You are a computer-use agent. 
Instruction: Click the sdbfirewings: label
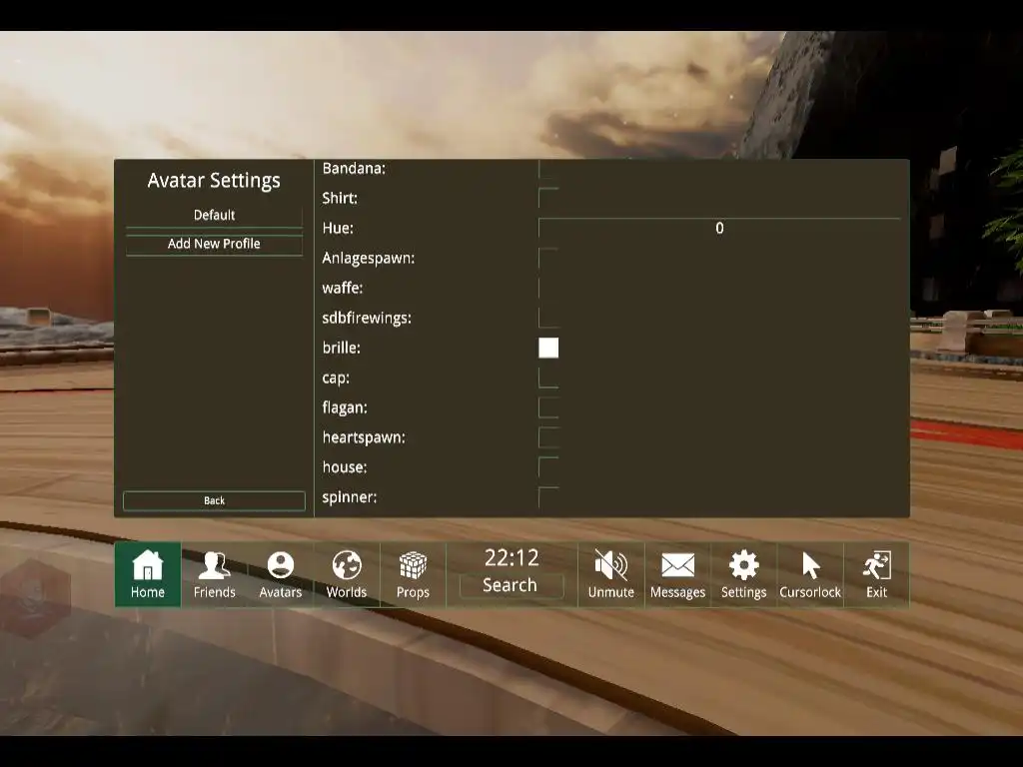[367, 319]
